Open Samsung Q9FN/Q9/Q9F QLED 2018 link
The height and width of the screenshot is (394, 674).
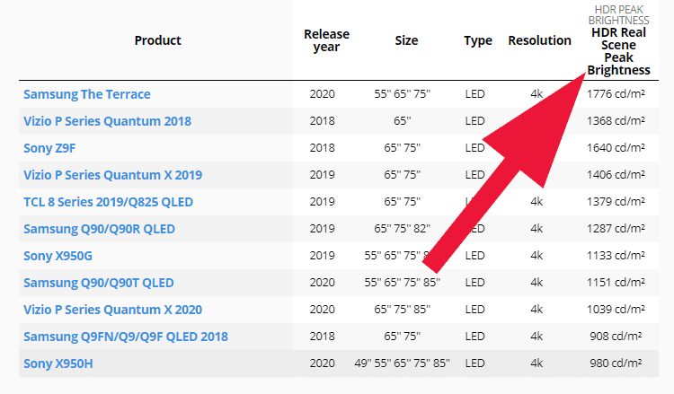(x=126, y=337)
